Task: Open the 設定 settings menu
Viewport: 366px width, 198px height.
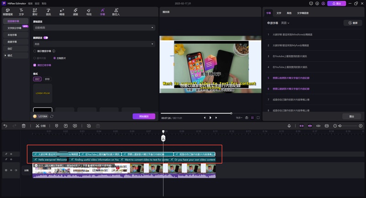Action: tap(37, 4)
